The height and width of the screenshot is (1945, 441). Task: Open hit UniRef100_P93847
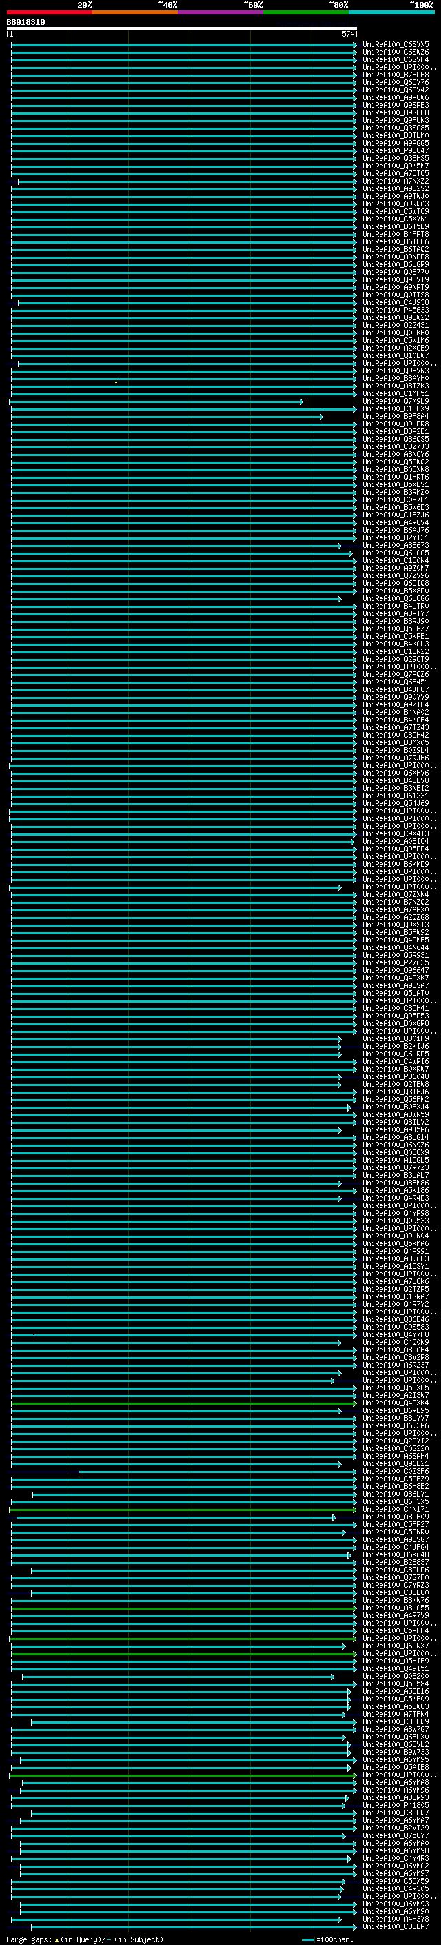coord(395,151)
